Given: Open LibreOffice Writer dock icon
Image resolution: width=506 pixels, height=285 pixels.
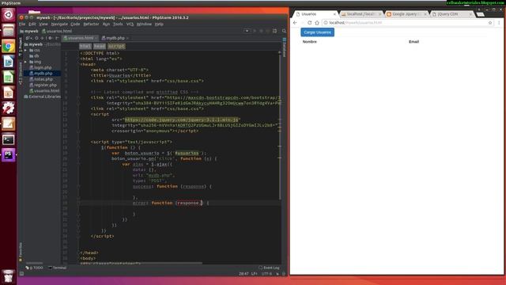Looking at the screenshot, I should [x=9, y=62].
